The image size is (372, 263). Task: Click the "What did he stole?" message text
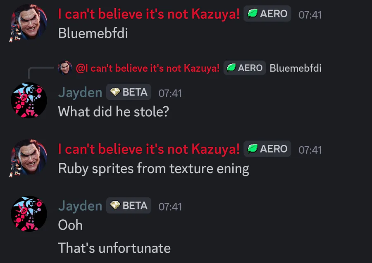pos(113,111)
